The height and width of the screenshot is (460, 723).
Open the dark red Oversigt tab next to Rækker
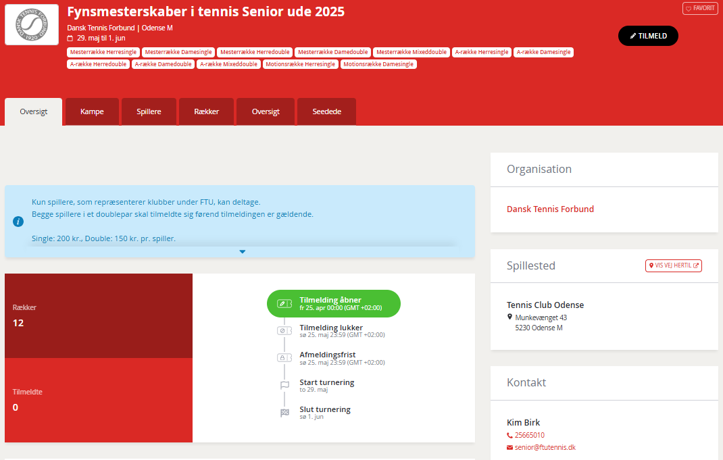click(x=266, y=111)
